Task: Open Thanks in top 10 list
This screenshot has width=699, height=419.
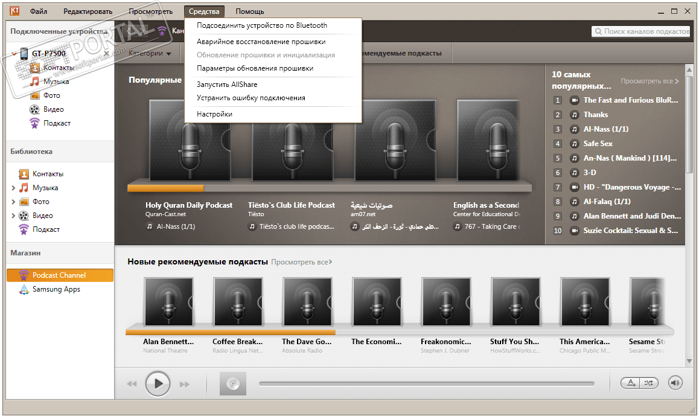Action: point(596,115)
